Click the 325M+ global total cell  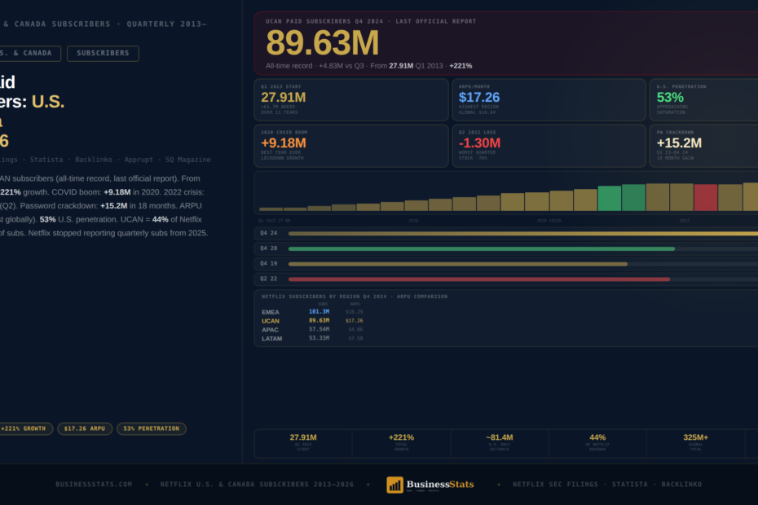tap(695, 442)
